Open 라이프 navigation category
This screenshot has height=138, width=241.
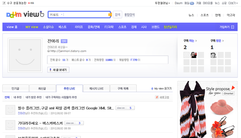(79, 27)
